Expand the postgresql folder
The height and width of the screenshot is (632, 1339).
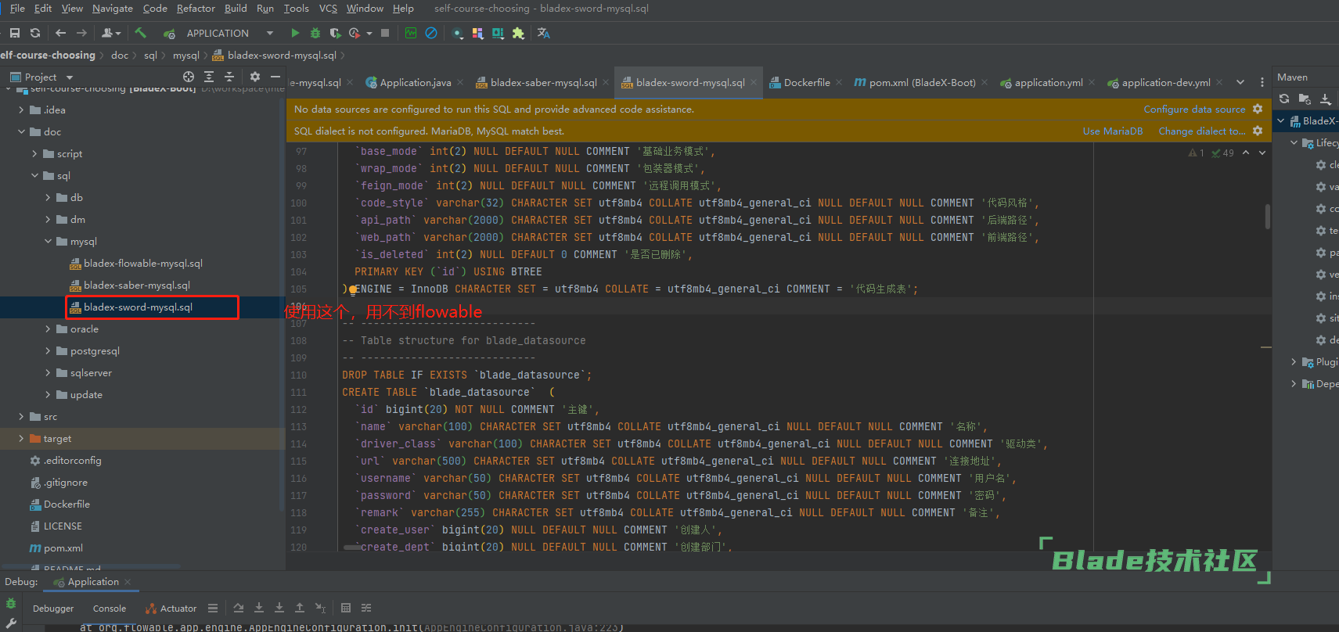point(48,351)
